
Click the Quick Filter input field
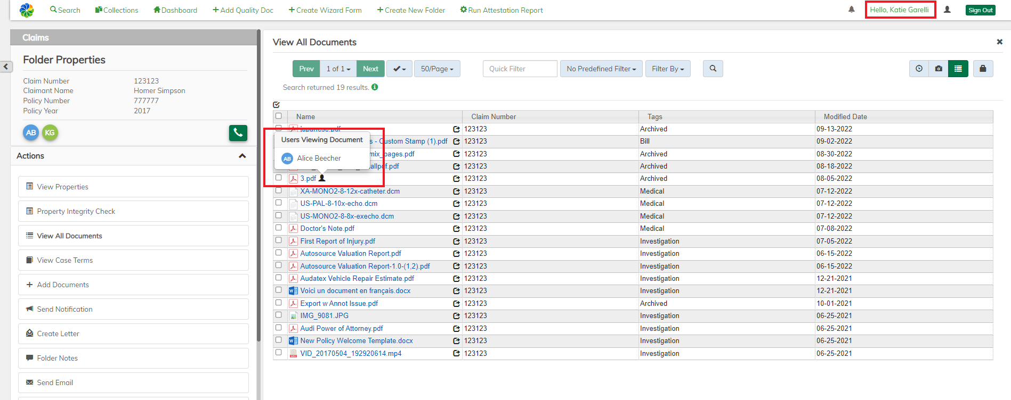pos(520,69)
